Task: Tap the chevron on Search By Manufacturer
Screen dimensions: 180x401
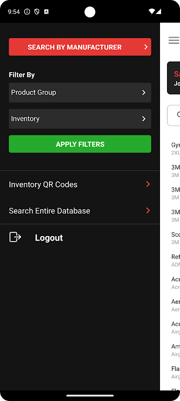Action: click(146, 47)
